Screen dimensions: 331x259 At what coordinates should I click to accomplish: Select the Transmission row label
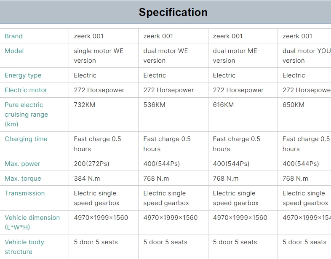[25, 193]
